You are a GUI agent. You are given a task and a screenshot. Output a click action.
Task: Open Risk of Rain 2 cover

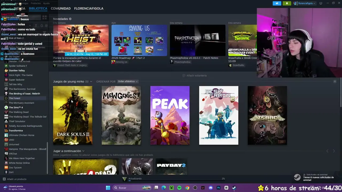[219, 115]
